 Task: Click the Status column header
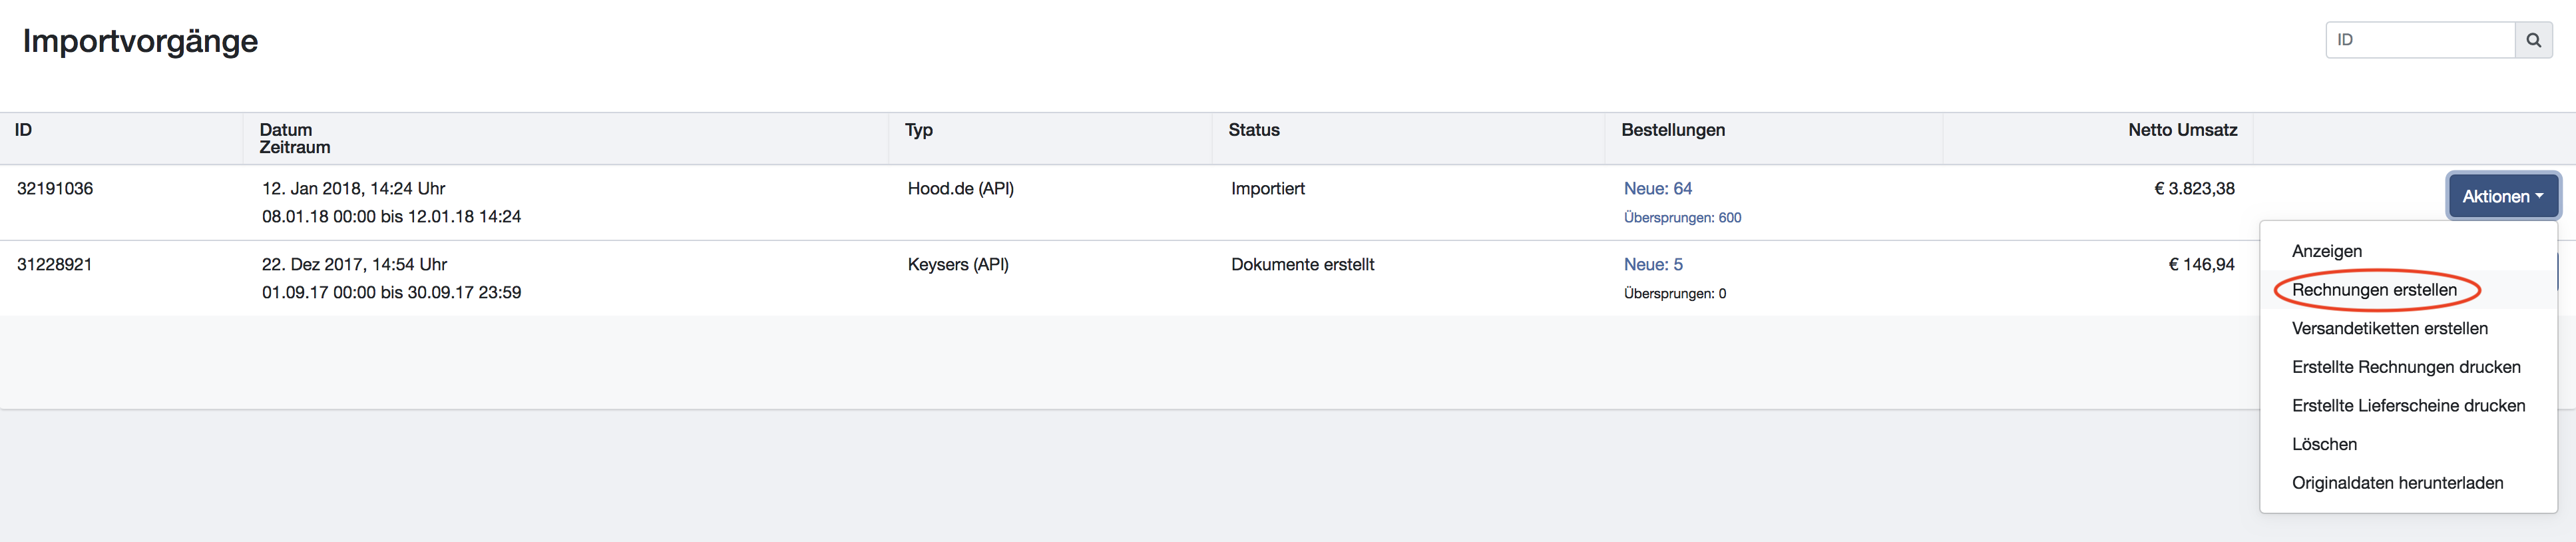(1253, 130)
